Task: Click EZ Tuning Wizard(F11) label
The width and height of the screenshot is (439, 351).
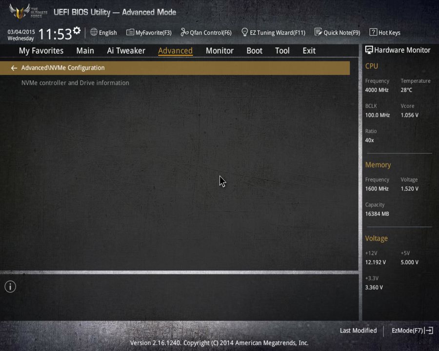Action: coord(278,33)
